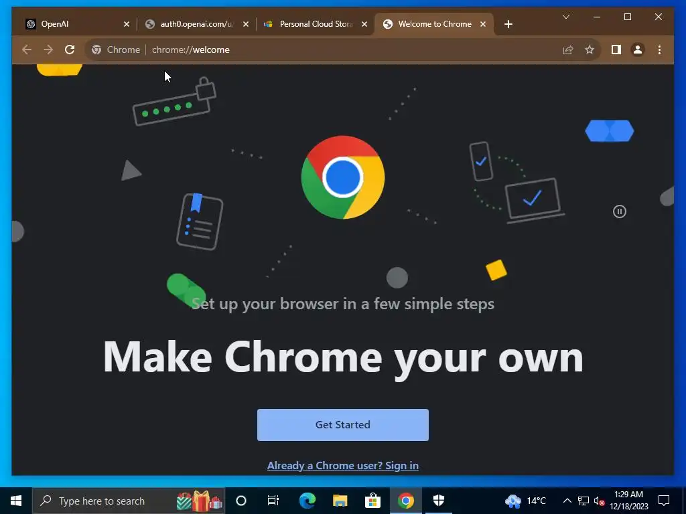Select the Welcome to Chrome tab

[x=434, y=24]
